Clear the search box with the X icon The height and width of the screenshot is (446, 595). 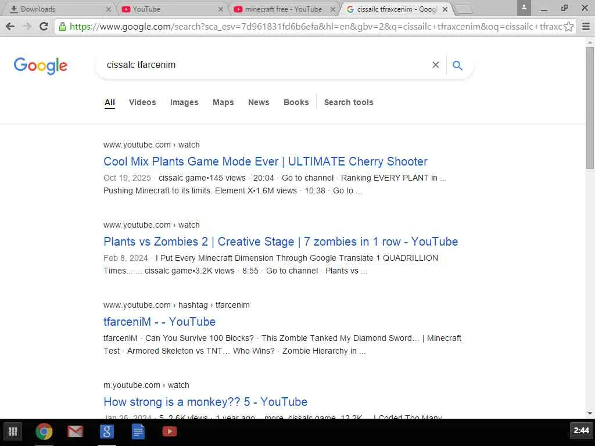pos(436,65)
